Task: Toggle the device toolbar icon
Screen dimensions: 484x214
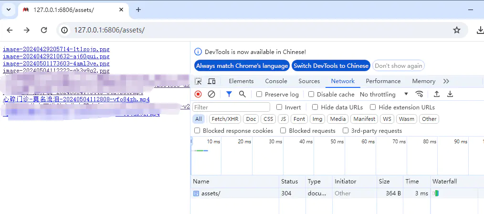Action: tap(211, 81)
